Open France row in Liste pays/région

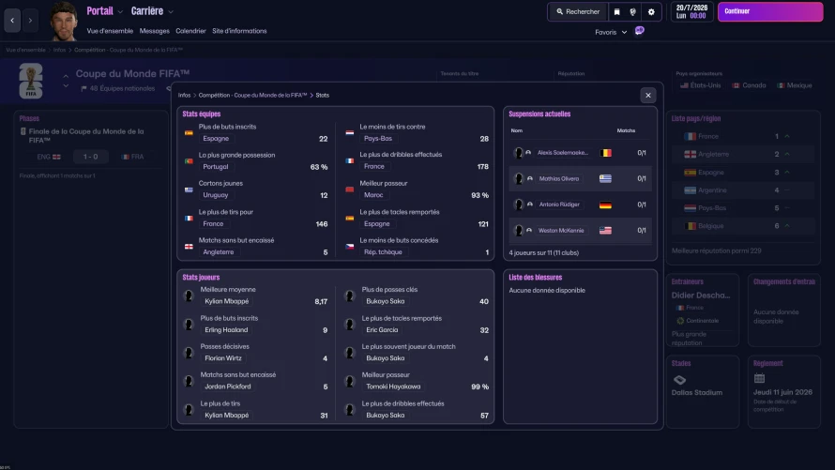(x=742, y=136)
